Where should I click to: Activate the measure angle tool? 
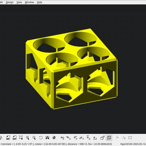tap(54, 138)
